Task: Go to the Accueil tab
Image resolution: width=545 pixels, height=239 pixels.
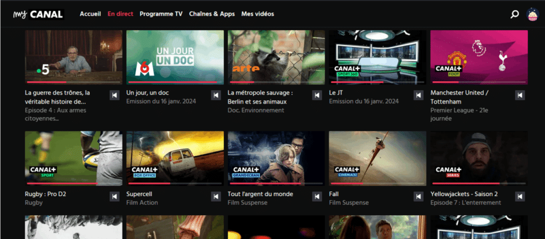Action: 90,14
